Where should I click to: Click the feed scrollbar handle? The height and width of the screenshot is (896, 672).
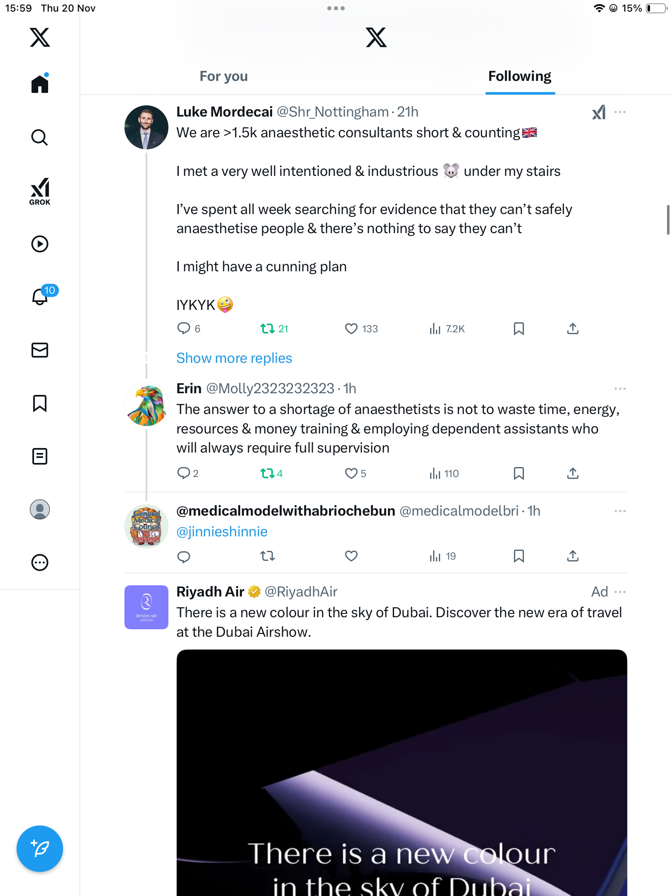668,220
